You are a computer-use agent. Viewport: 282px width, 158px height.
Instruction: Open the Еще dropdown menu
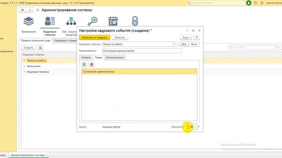pyautogui.click(x=186, y=37)
